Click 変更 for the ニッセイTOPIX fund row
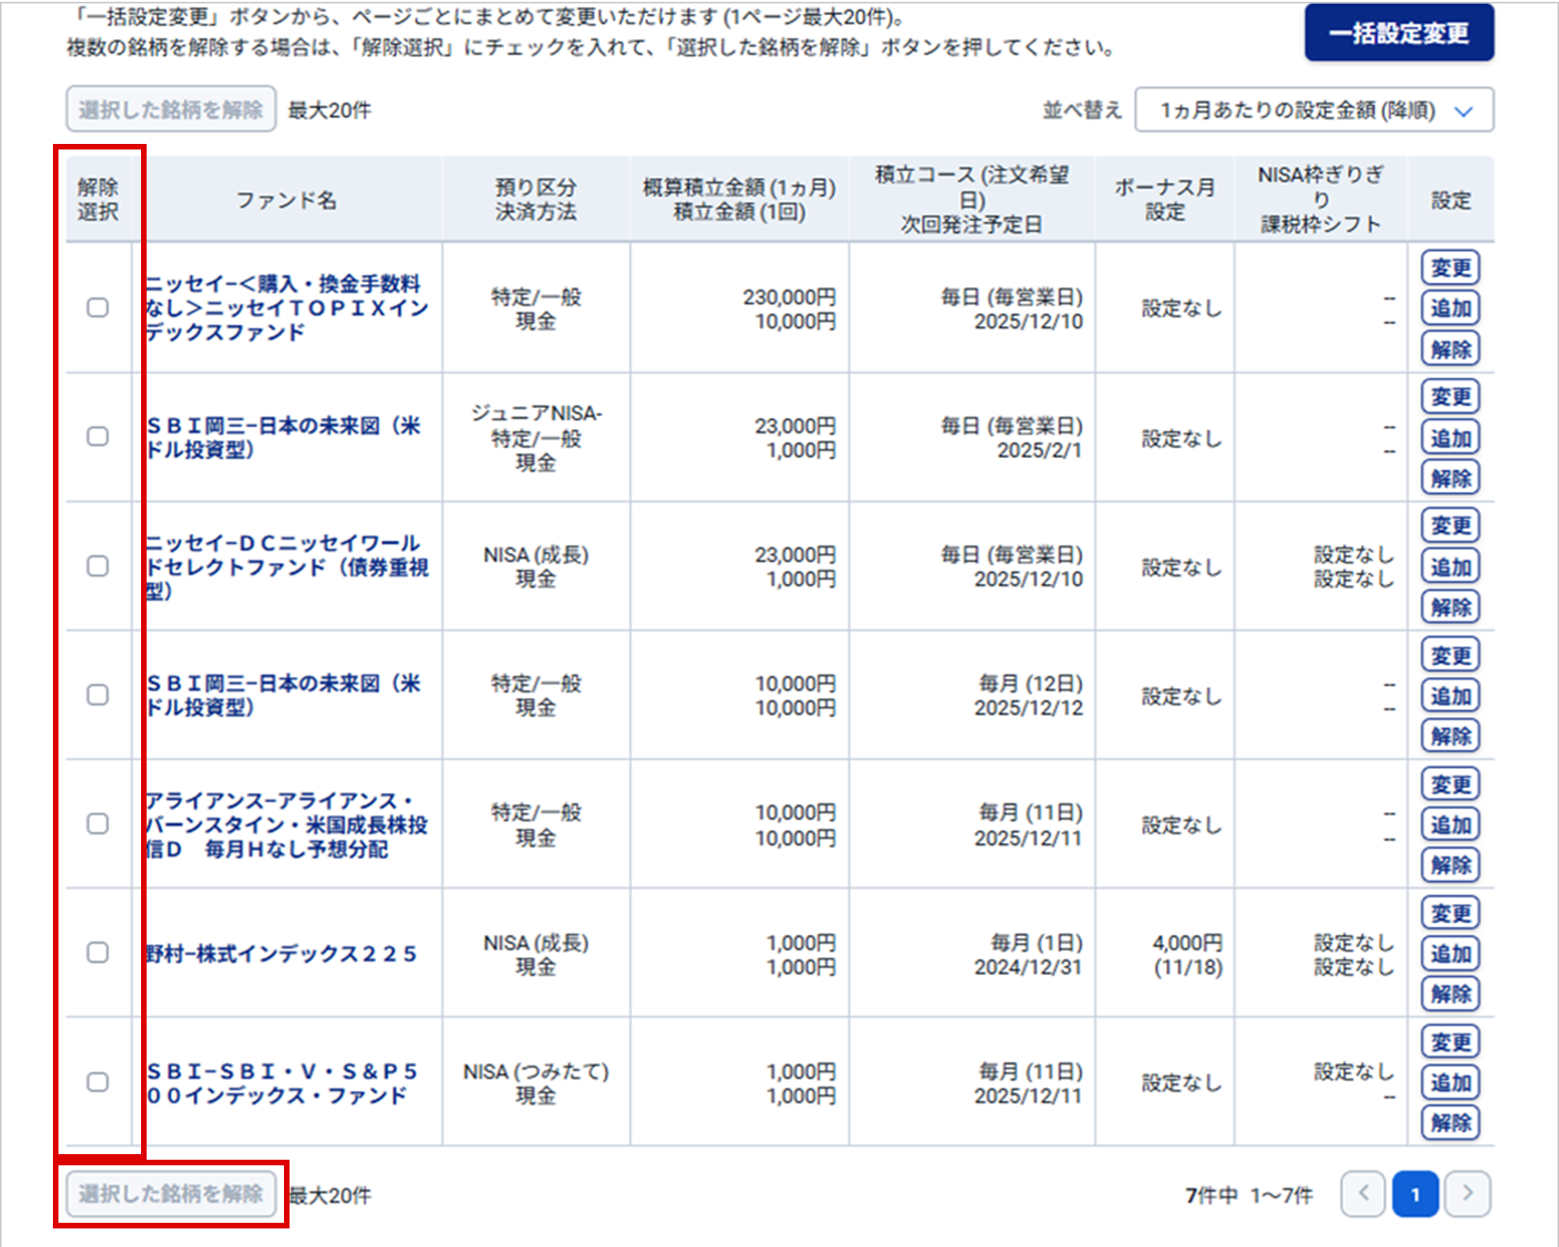Viewport: 1559px width, 1247px height. pyautogui.click(x=1449, y=268)
